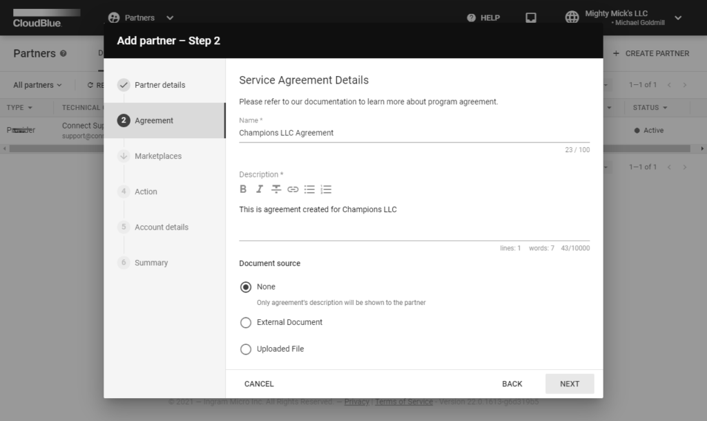
Task: Cancel the Add partner dialog
Action: click(259, 384)
